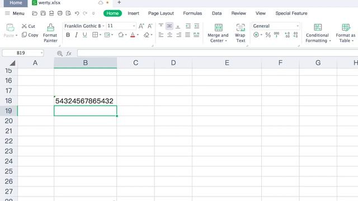Expand the borders dropdown arrow
The height and width of the screenshot is (201, 358).
(100, 35)
